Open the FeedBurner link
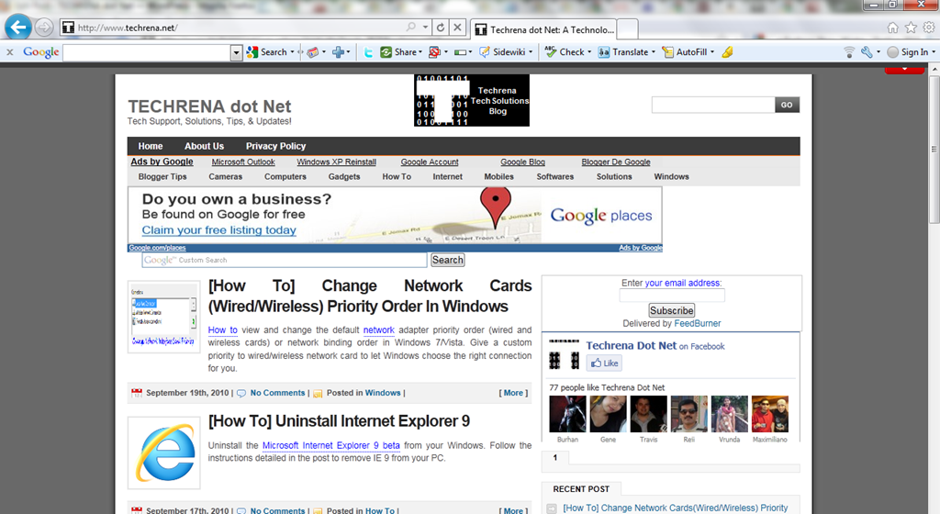Viewport: 940px width, 514px height. coord(698,323)
